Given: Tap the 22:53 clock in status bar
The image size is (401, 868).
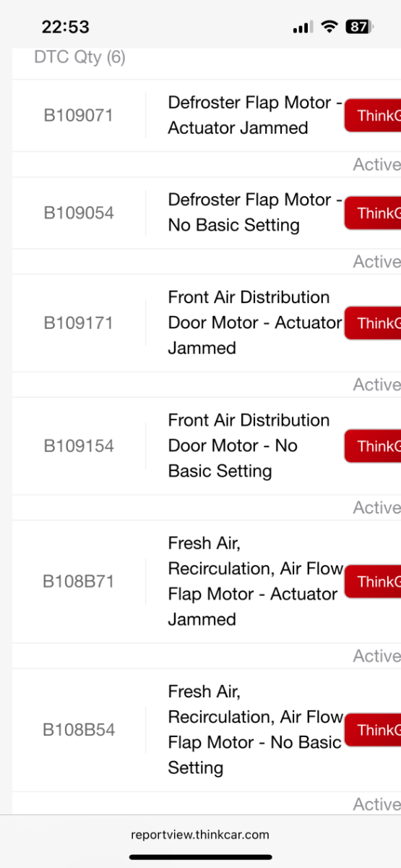Looking at the screenshot, I should [65, 27].
